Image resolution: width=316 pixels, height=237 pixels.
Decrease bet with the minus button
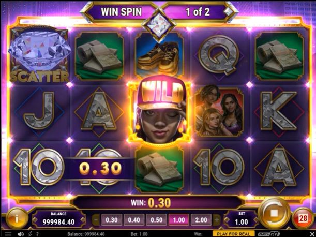[96, 219]
